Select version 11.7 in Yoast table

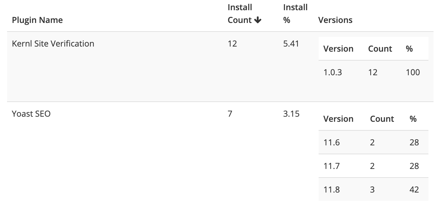(x=332, y=166)
